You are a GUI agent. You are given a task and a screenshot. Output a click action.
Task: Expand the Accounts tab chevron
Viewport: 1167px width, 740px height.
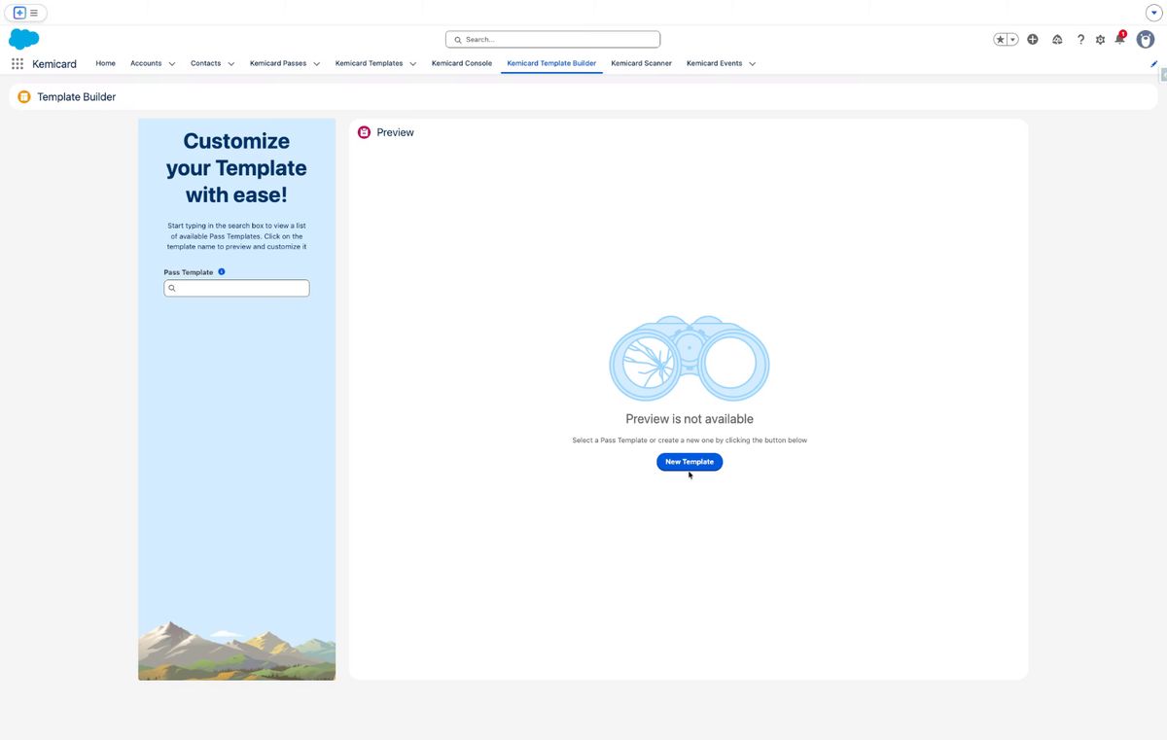pyautogui.click(x=172, y=64)
